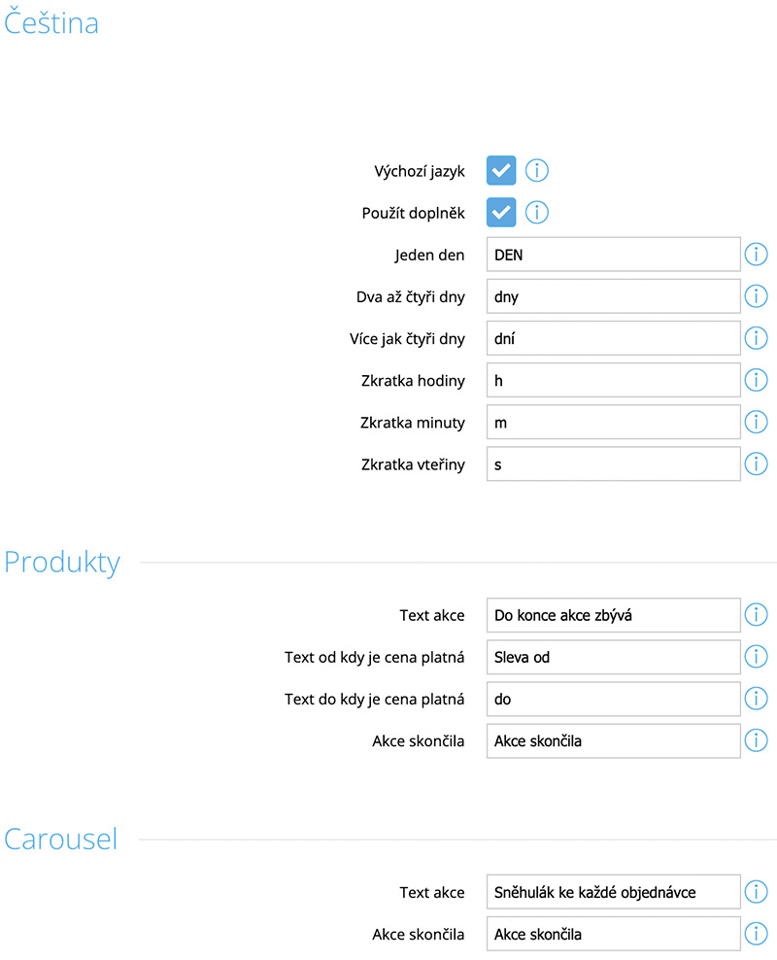Viewport: 777px width, 960px height.
Task: Click info icon next to Výchozí jazyk
Action: (x=536, y=170)
